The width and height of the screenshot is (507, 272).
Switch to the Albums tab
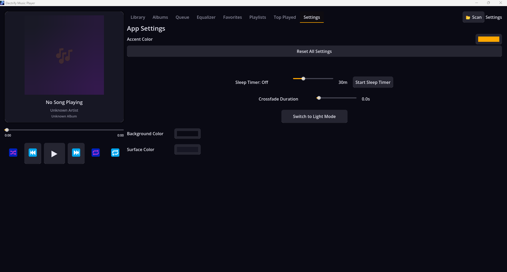click(x=160, y=17)
